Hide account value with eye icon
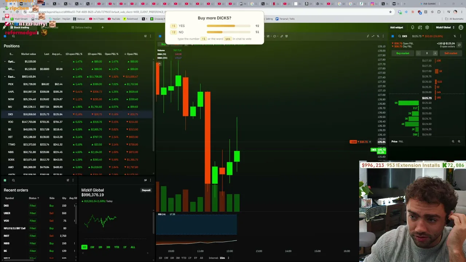 pos(145,180)
